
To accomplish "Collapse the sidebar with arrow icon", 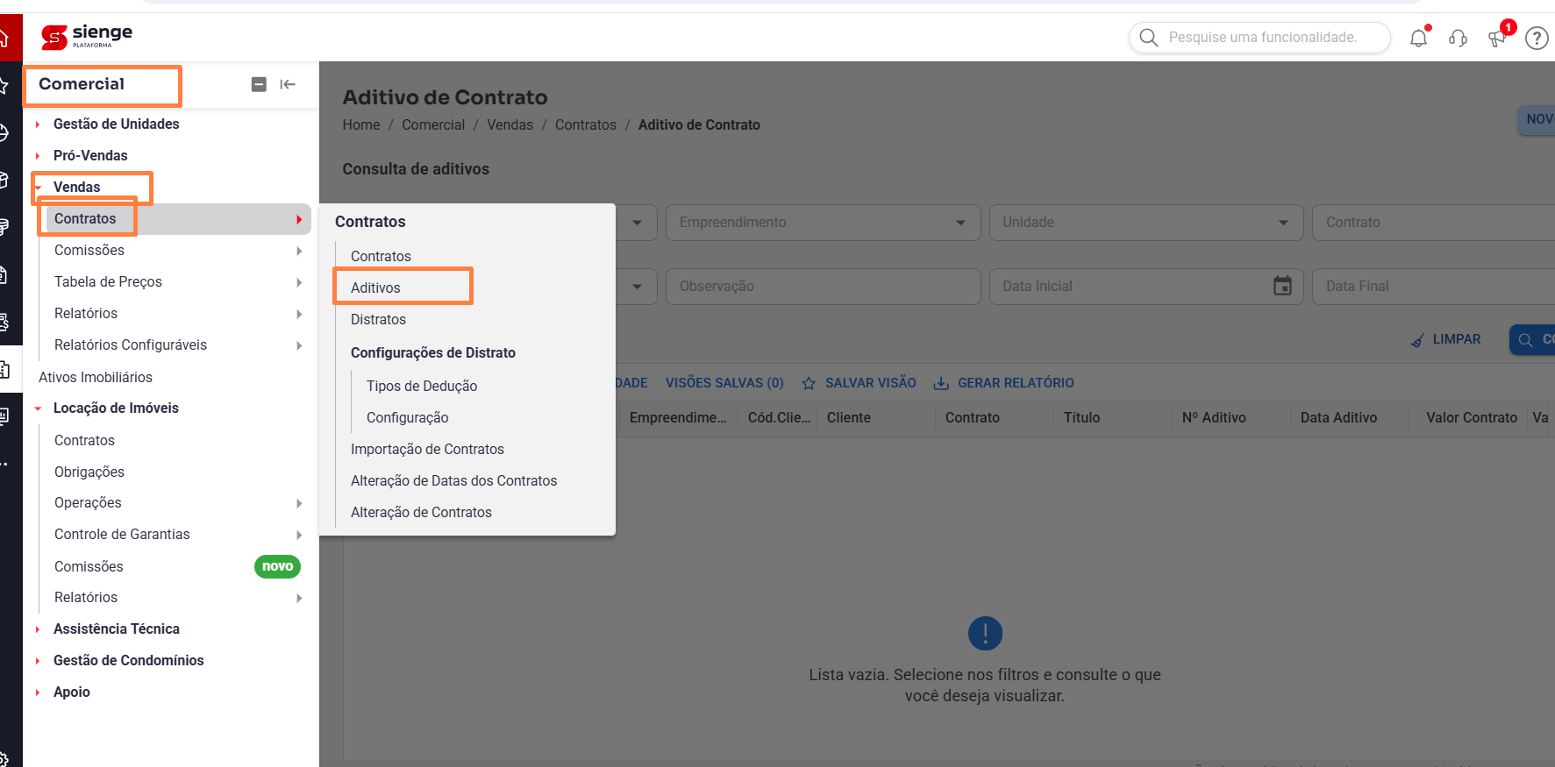I will pyautogui.click(x=288, y=84).
